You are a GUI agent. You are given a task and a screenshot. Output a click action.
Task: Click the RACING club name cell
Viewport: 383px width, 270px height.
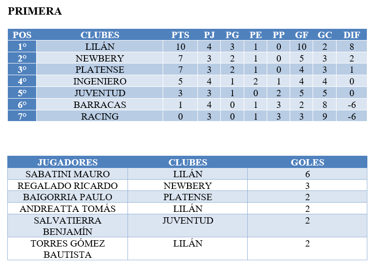pyautogui.click(x=100, y=116)
